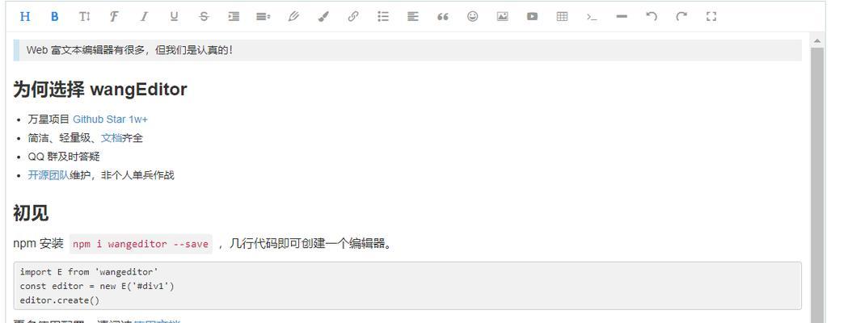Insert a video using video icon
Screen dimensions: 852x323
point(533,16)
